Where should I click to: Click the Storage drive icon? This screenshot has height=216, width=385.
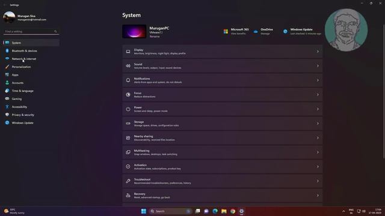click(x=128, y=124)
